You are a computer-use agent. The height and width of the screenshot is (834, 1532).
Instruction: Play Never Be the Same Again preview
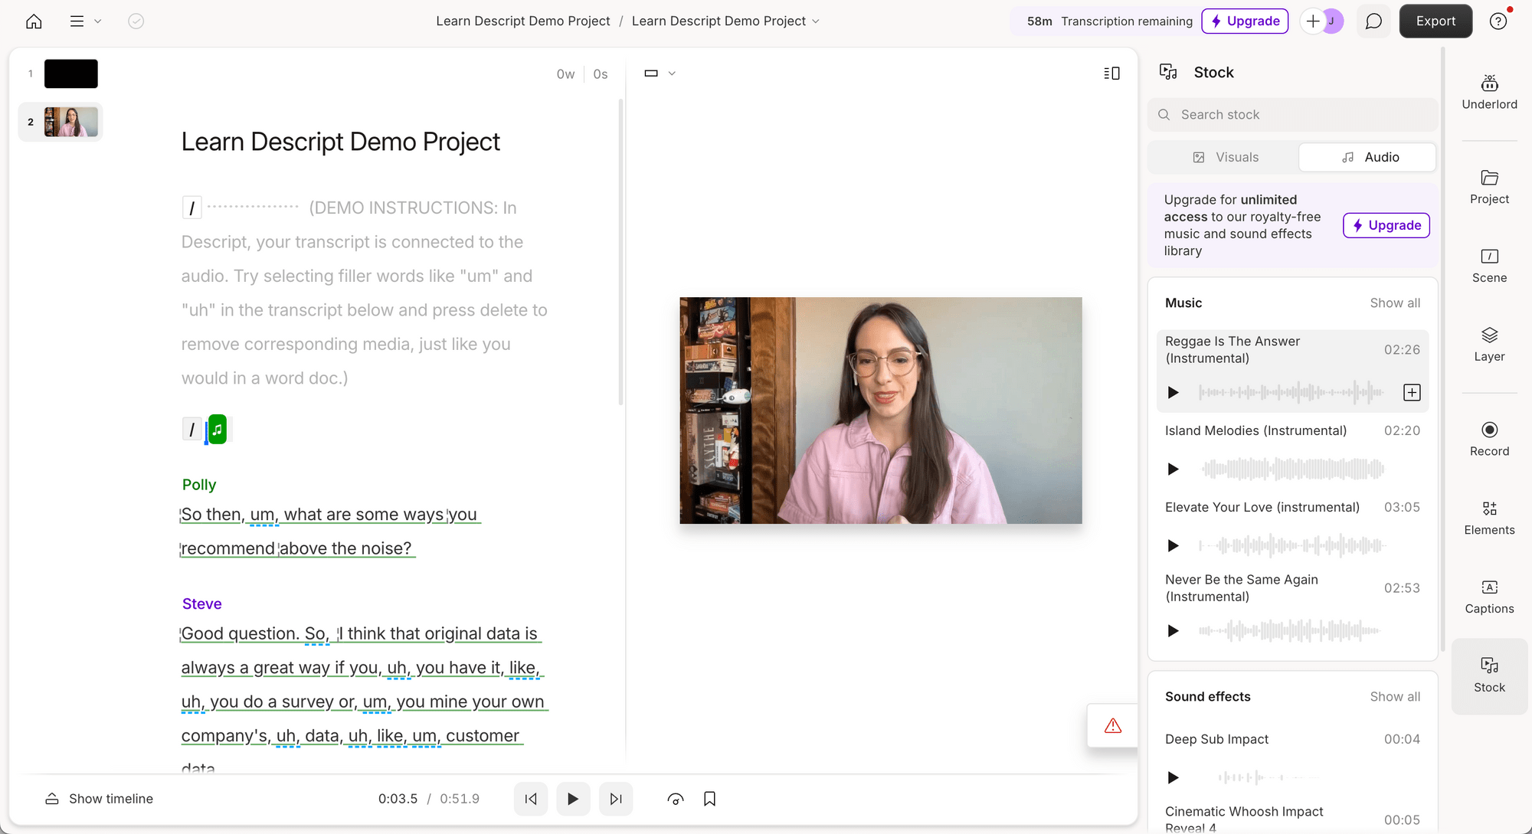tap(1173, 631)
